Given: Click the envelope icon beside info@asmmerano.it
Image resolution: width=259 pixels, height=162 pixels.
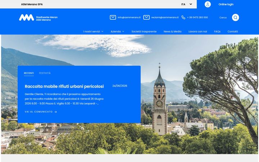Looking at the screenshot, I should (113, 17).
